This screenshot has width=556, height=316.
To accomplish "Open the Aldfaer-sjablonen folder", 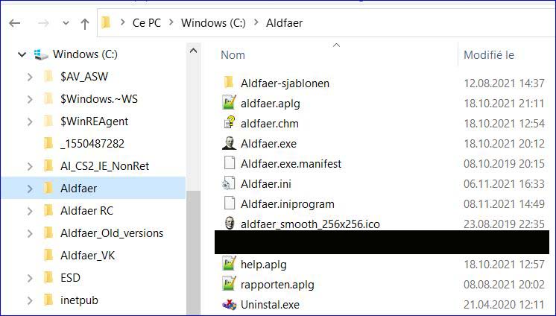I will tap(285, 83).
